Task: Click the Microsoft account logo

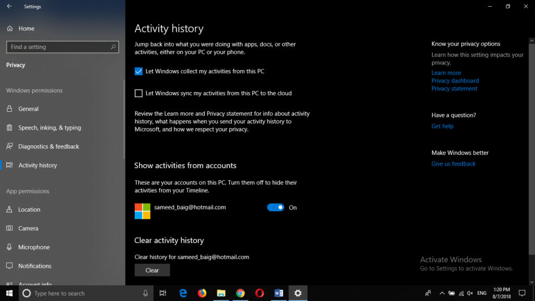Action: tap(142, 211)
